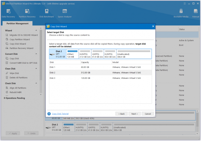
Task: Collapse the Wizard section
Action: pyautogui.click(x=36, y=30)
